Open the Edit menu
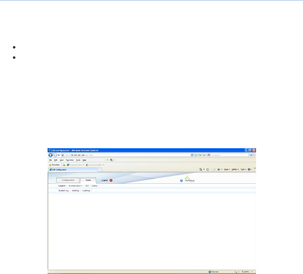This screenshot has width=303, height=274. (56, 160)
